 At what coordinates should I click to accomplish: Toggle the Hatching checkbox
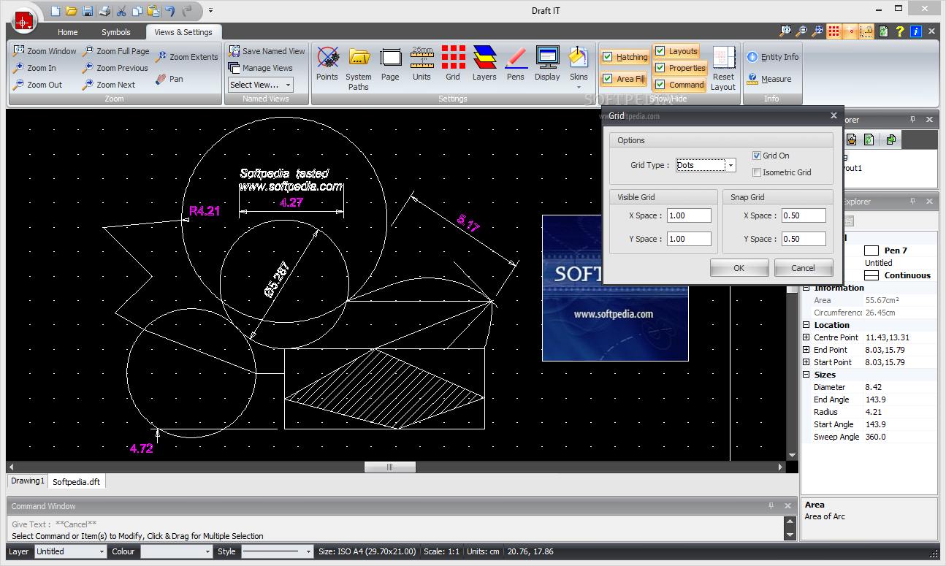(x=608, y=57)
